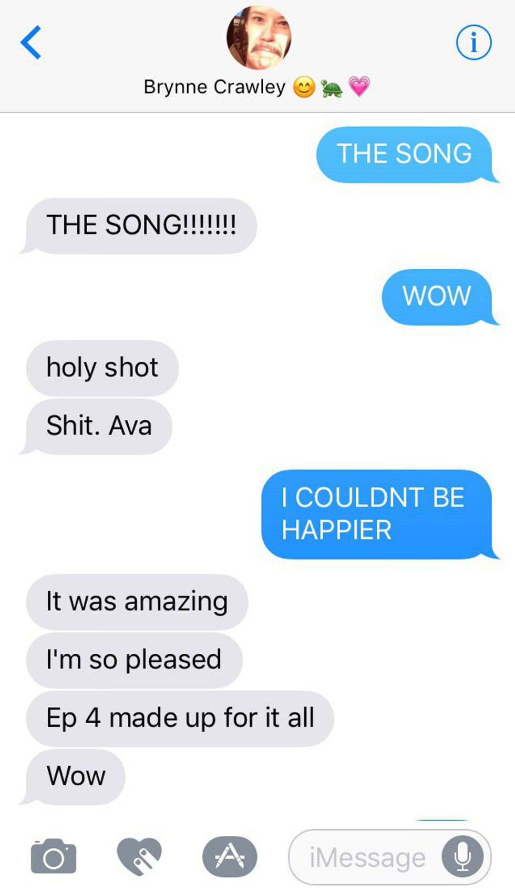Open conversation details info icon
Image resolution: width=515 pixels, height=891 pixels.
point(473,42)
